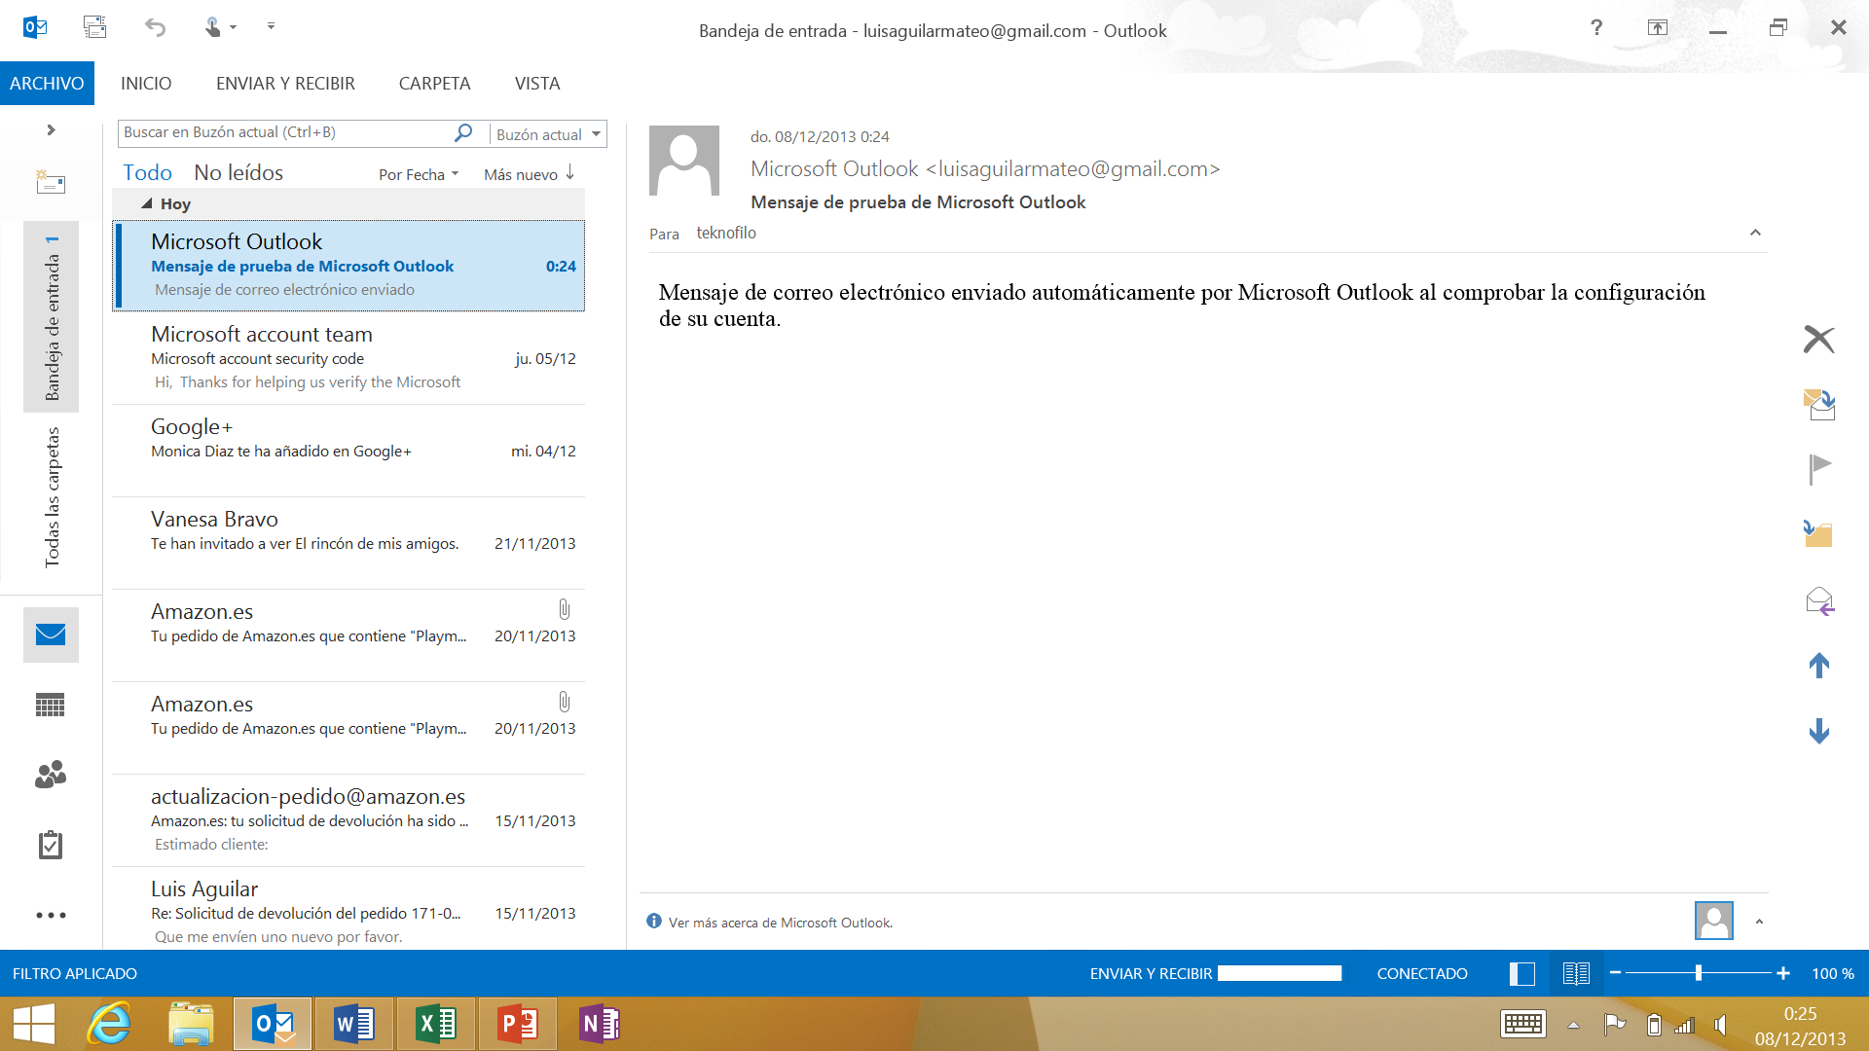
Task: Show only No leídos messages
Action: coord(238,173)
